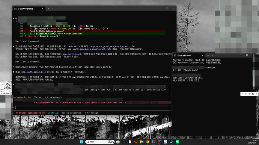The width and height of the screenshot is (259, 145).
Task: Click the 'finally { $conn.Dispose() }' code line
Action: pos(43,36)
